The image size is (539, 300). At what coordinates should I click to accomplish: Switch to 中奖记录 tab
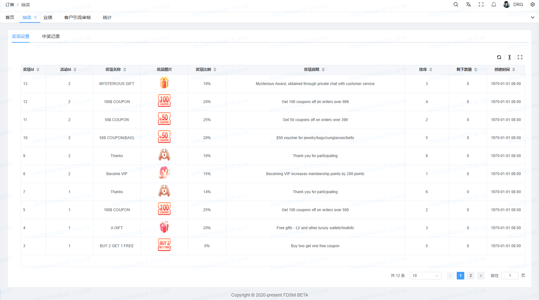(51, 36)
